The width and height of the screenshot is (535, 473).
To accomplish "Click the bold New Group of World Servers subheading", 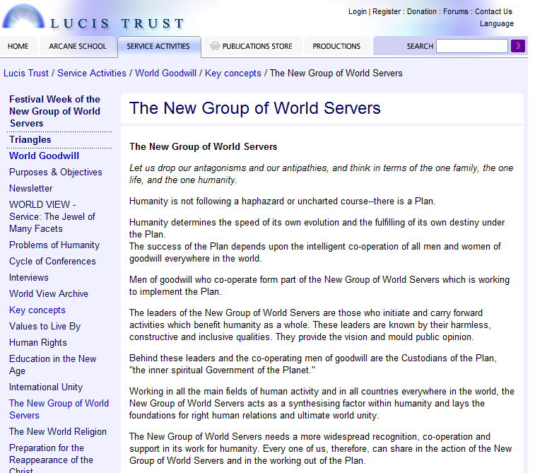I will click(203, 147).
